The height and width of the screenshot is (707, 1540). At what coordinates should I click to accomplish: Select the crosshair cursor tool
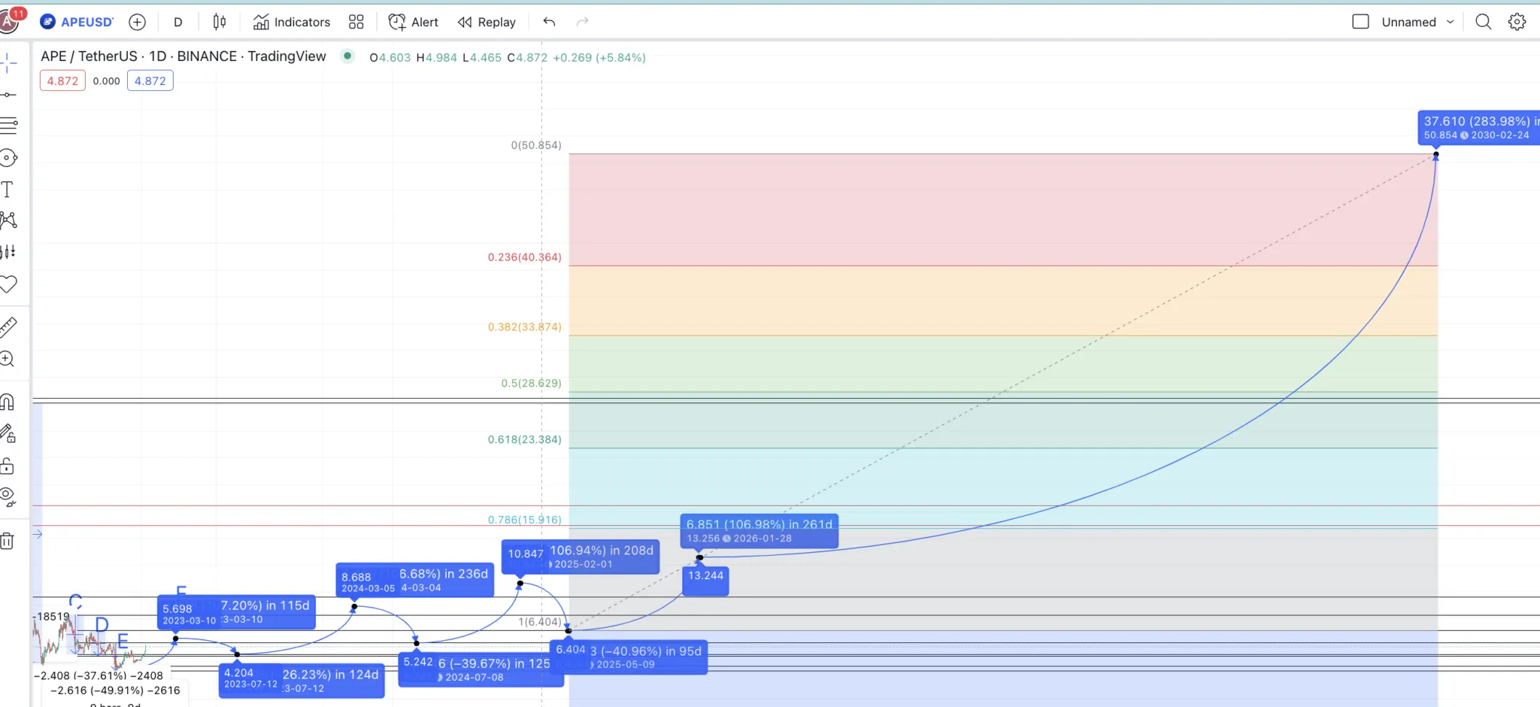(x=8, y=63)
